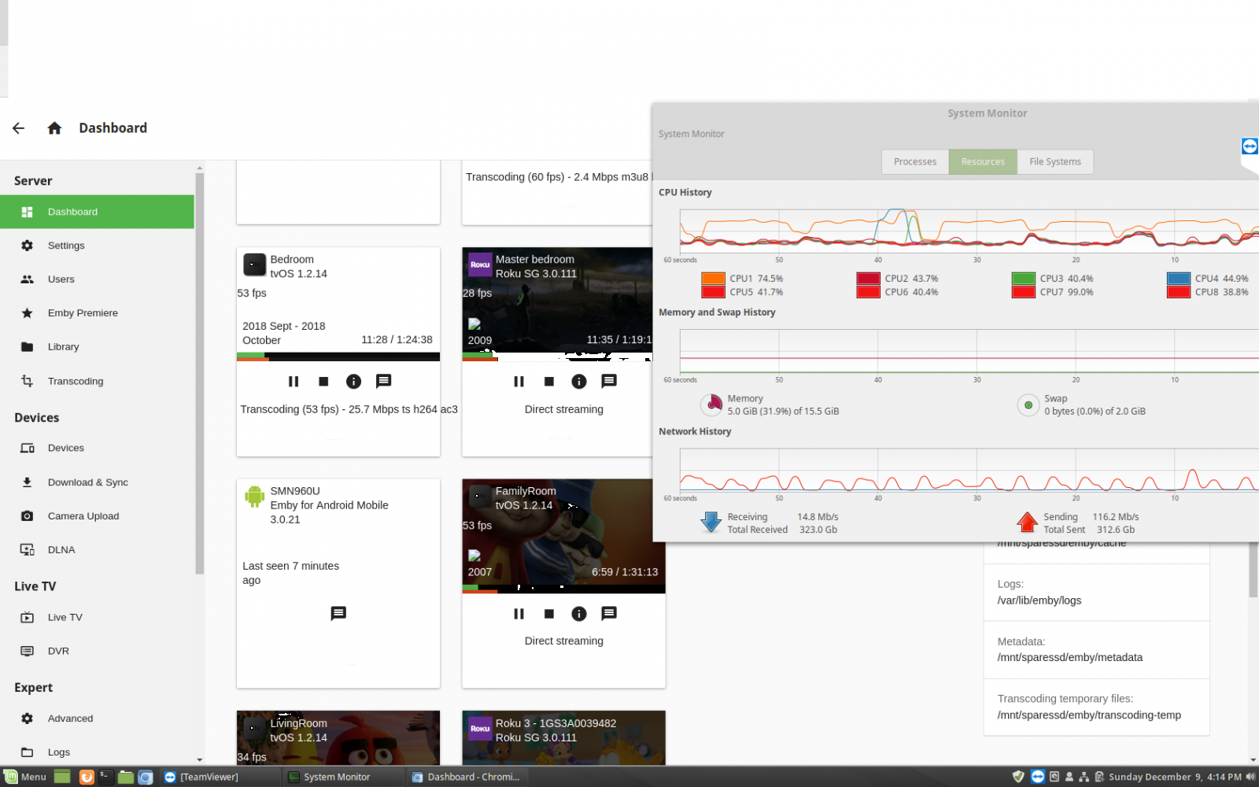The height and width of the screenshot is (787, 1259).
Task: Stop the FamilyRoom stream
Action: [548, 614]
